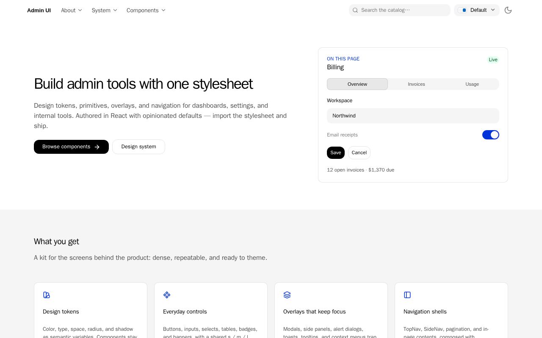Toggle dark mode with the moon icon
This screenshot has height=338, width=542.
(x=508, y=10)
